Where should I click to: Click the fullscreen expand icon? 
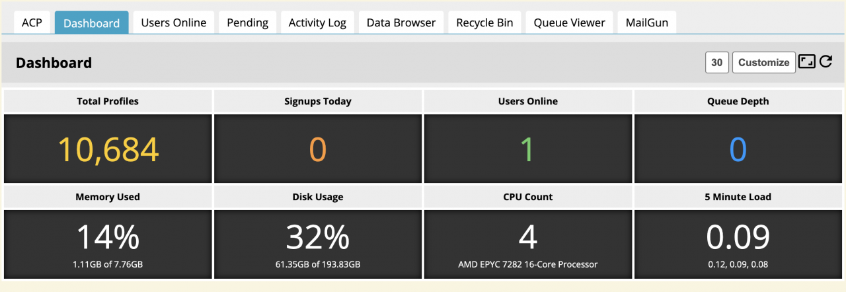click(x=806, y=62)
